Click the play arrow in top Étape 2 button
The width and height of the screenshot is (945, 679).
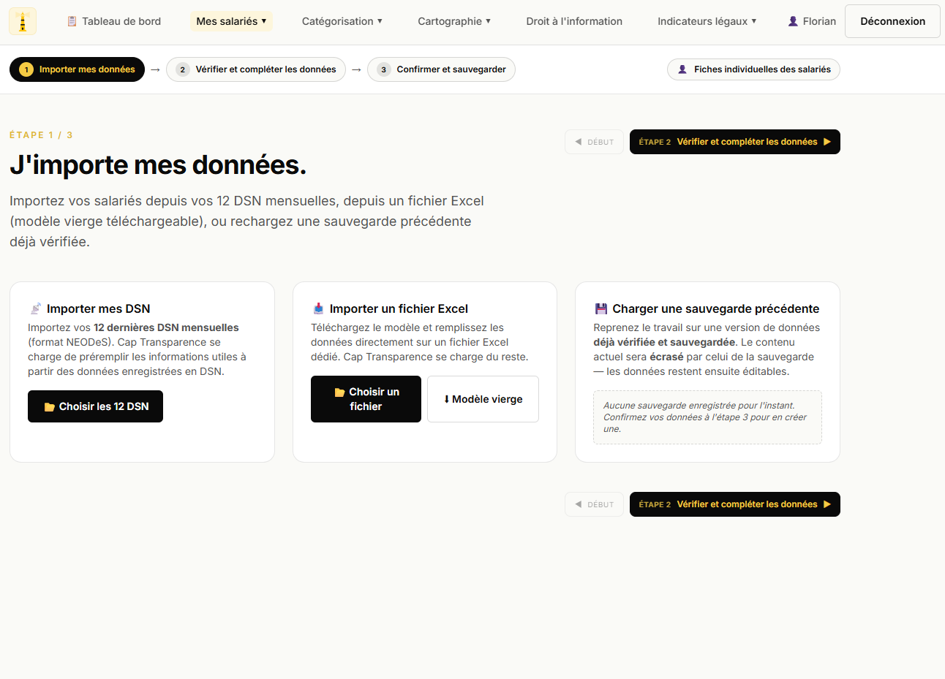pyautogui.click(x=827, y=142)
